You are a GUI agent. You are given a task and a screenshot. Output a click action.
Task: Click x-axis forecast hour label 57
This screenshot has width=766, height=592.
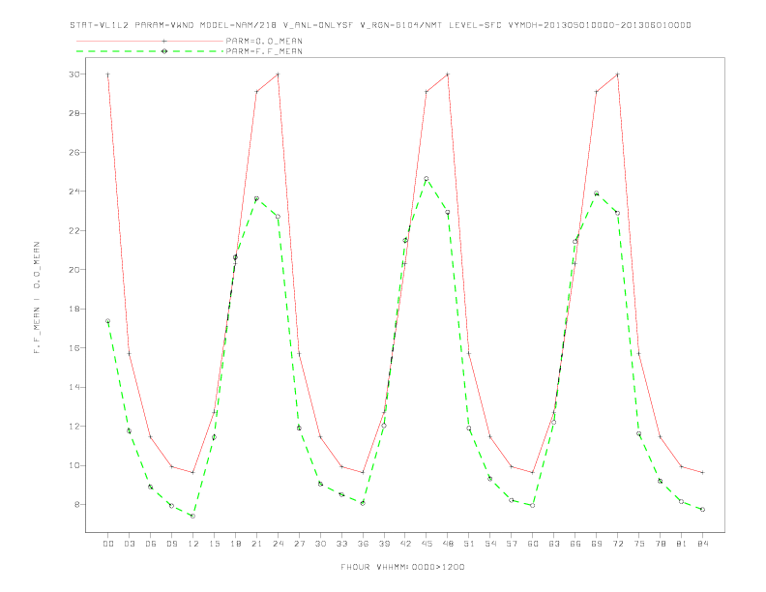pyautogui.click(x=512, y=544)
